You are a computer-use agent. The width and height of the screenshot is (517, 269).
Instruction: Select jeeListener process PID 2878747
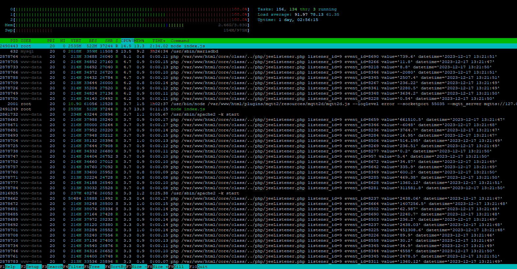point(258,156)
